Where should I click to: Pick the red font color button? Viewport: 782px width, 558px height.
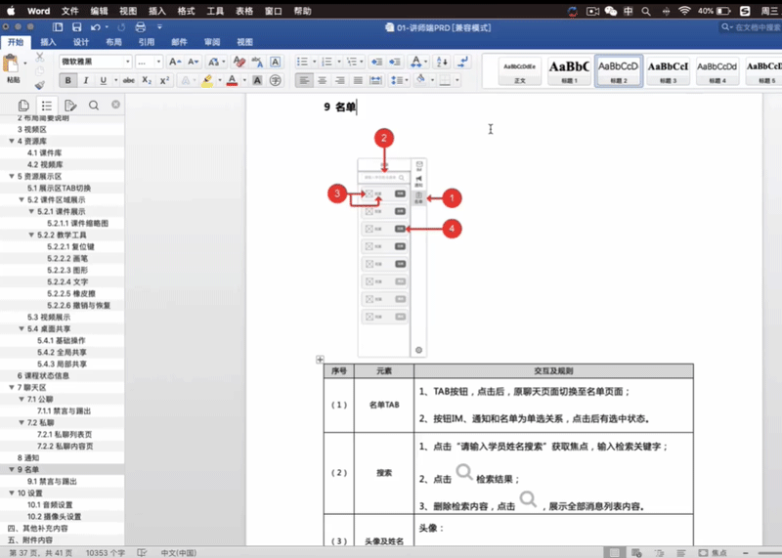[232, 80]
